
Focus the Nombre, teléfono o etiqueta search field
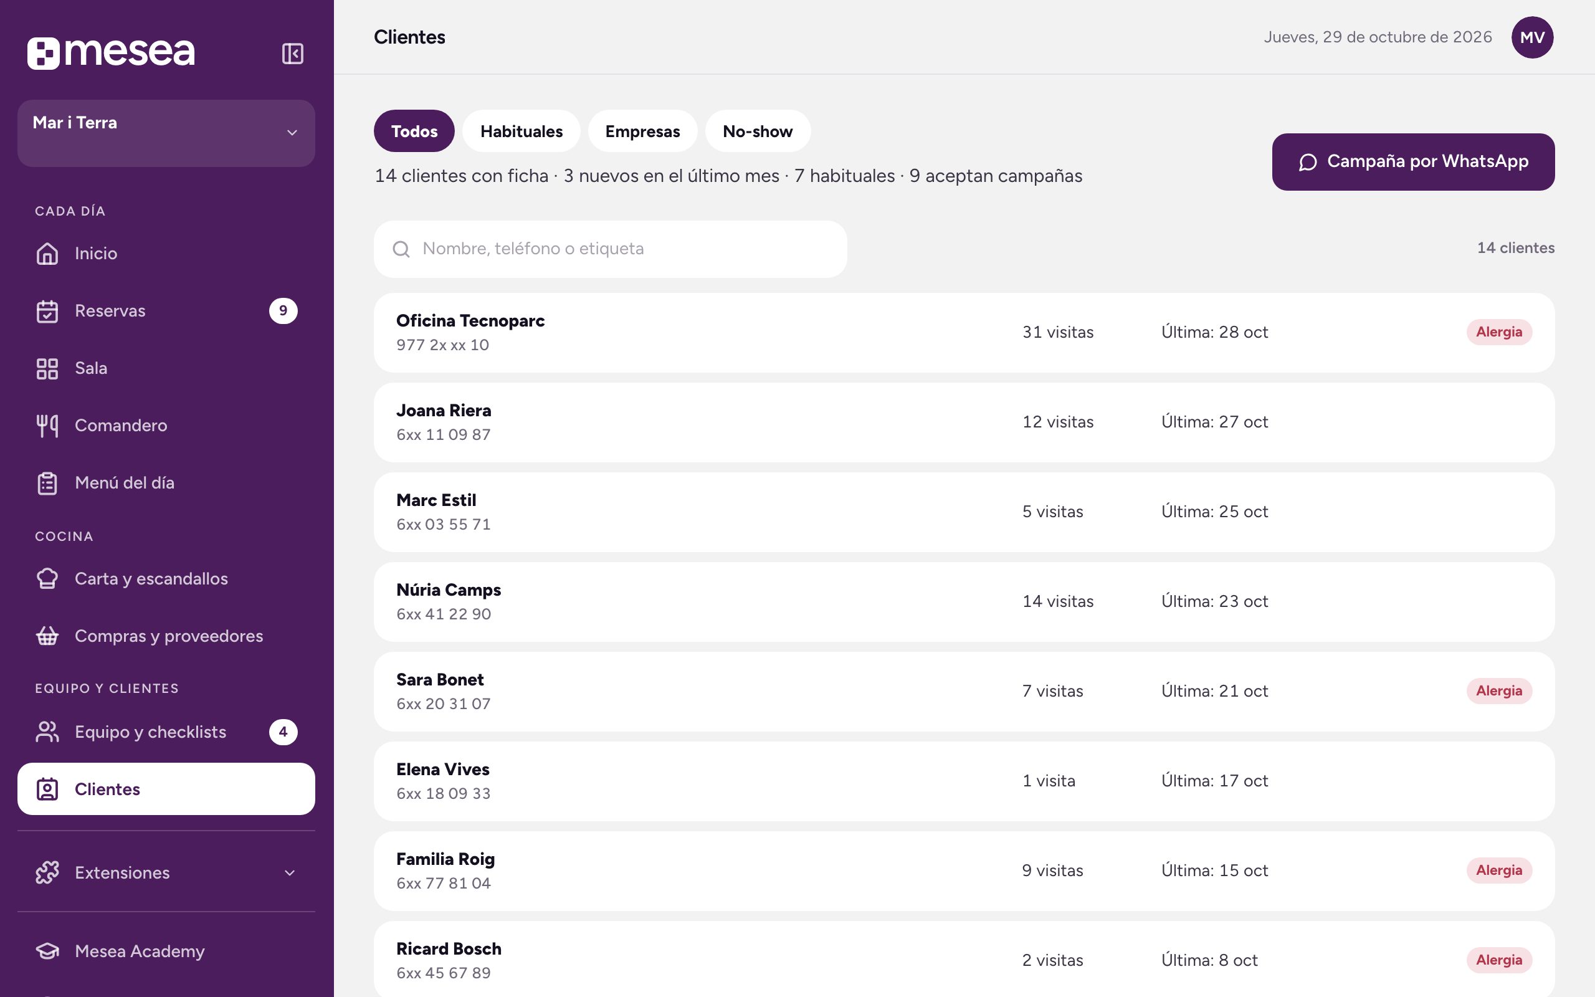[x=611, y=249]
